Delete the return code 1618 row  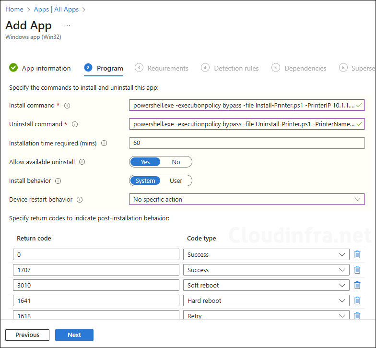point(357,315)
